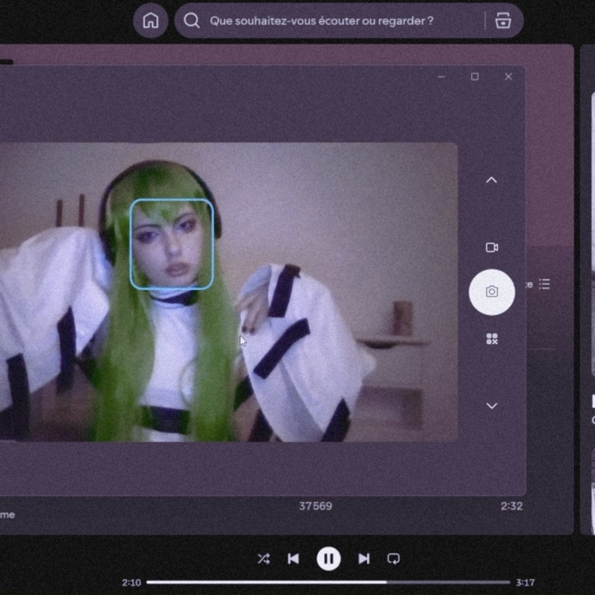
Task: Close the camera window
Action: point(508,77)
